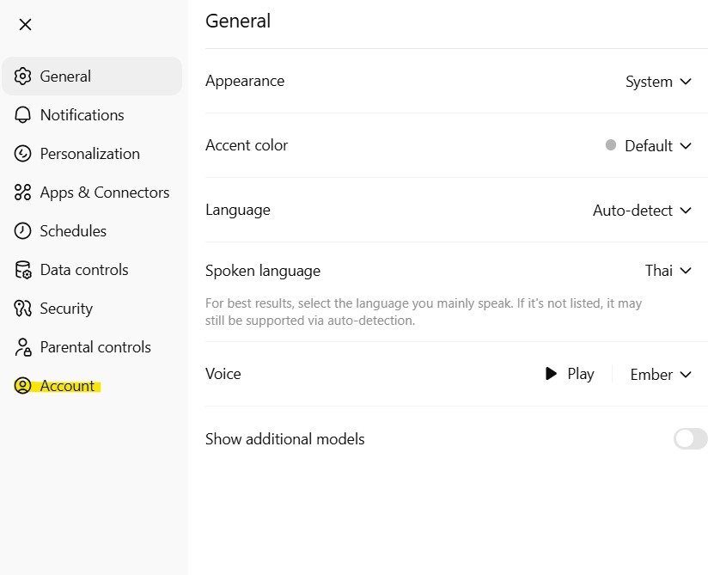Screen dimensions: 714x575
Task: Go to the Account settings tab
Action: pos(67,386)
